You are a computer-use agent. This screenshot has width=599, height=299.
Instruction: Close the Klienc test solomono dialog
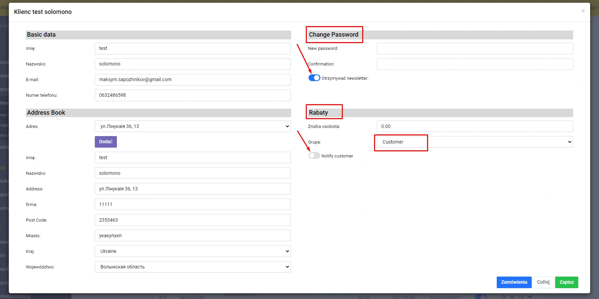(583, 11)
